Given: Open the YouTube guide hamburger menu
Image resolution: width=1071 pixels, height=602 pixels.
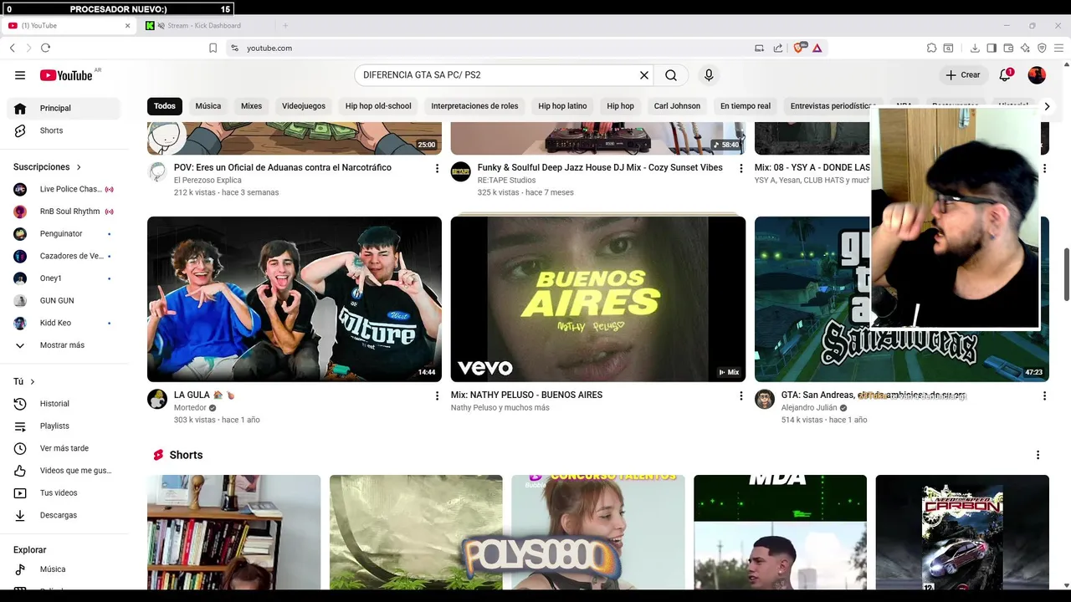Looking at the screenshot, I should coord(20,75).
